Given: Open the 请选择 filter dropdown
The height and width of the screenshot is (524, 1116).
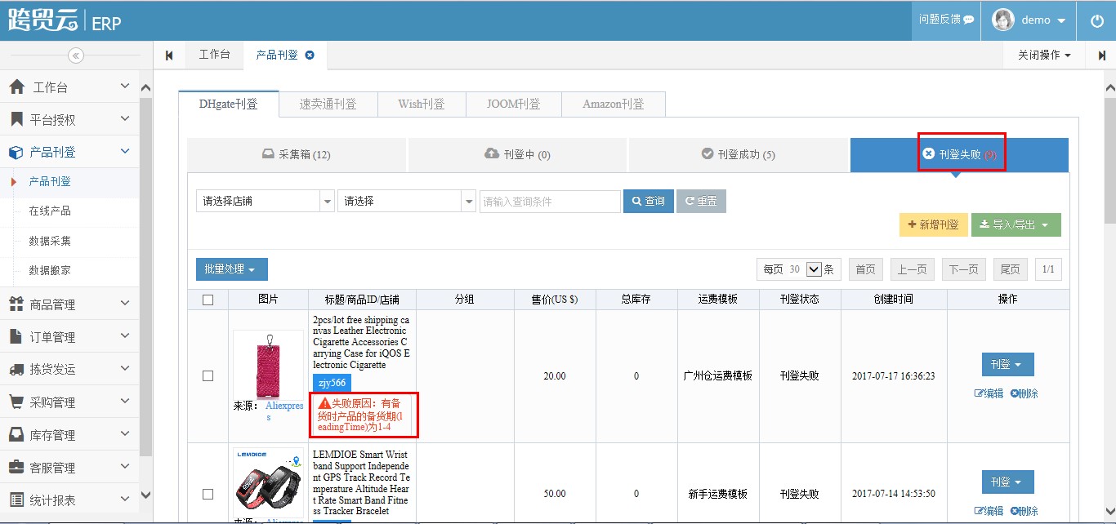Looking at the screenshot, I should (x=406, y=201).
